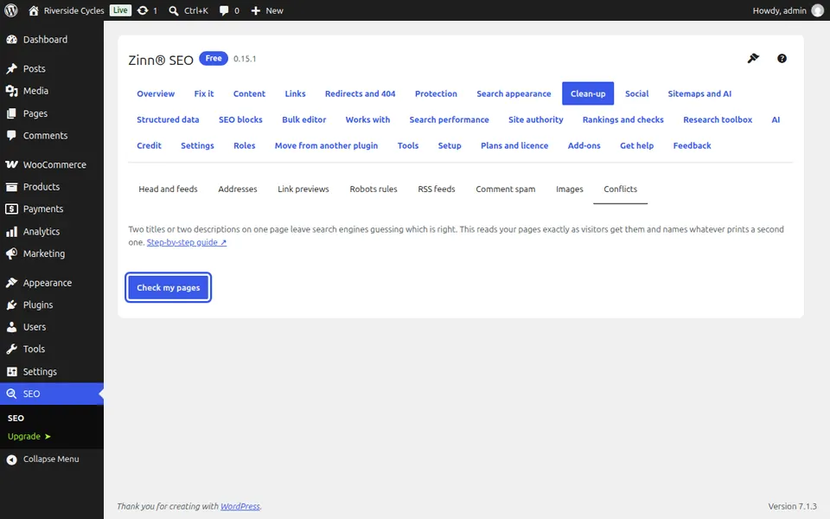Click the Live status badge

coord(120,10)
